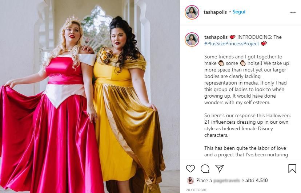
Task: Click the bold tashapolis name in the caption
Action: coord(216,37)
